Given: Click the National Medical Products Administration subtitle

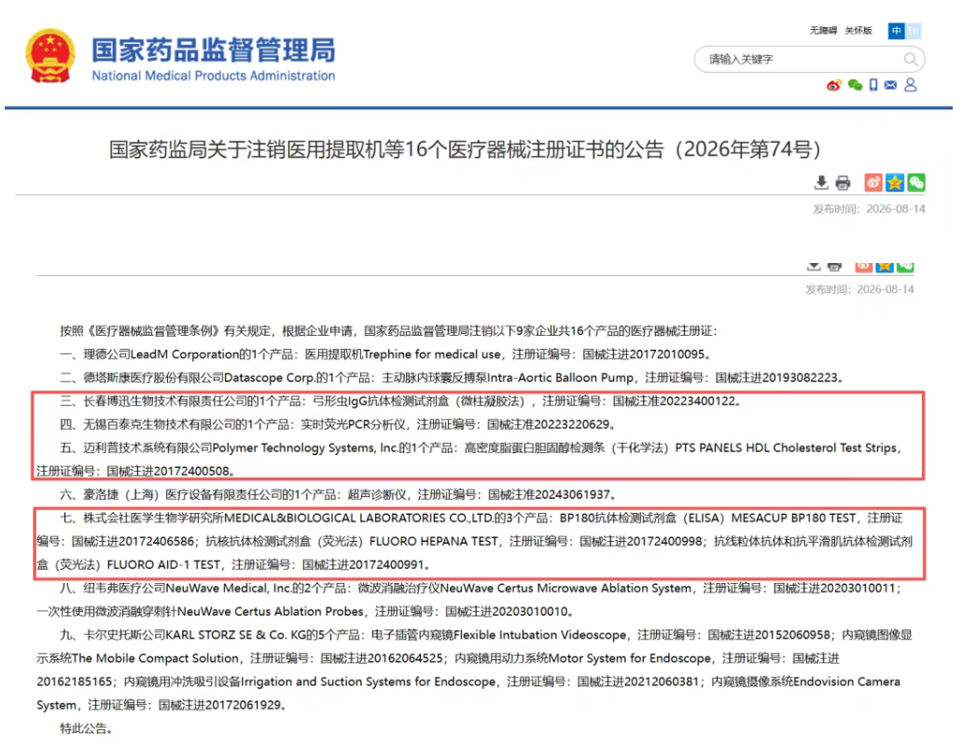Looking at the screenshot, I should click(x=213, y=76).
